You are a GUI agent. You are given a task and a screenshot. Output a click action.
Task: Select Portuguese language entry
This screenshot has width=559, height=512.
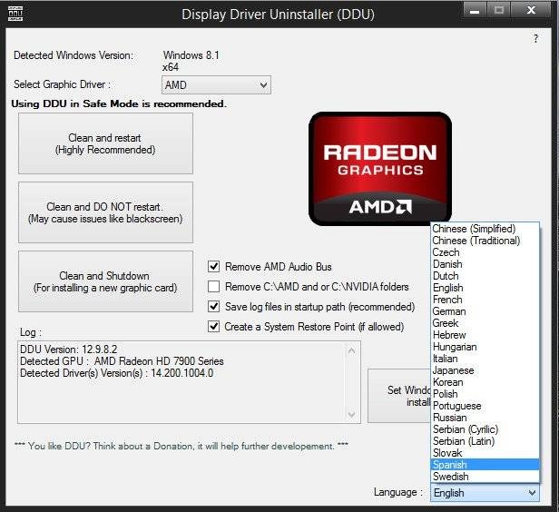point(485,406)
